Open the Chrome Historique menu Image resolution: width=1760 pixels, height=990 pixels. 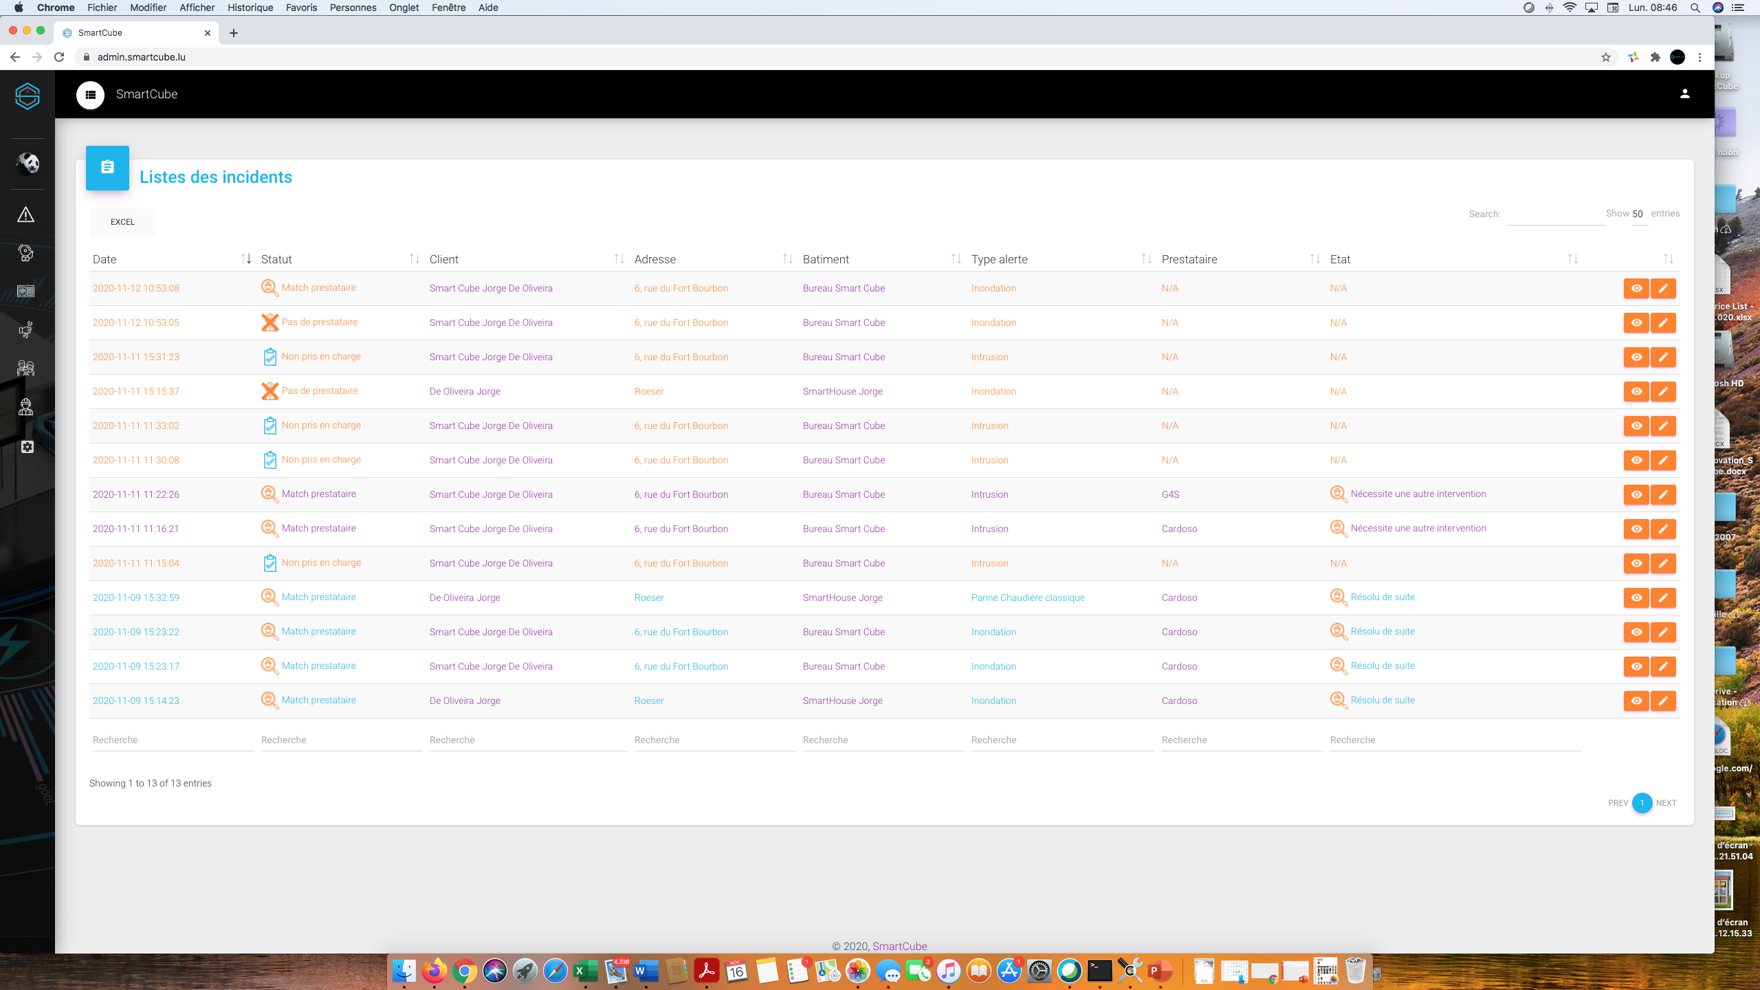250,8
